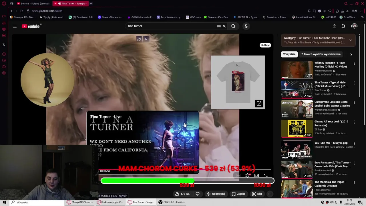
Task: Clear the search query with X icon
Action: click(224, 26)
